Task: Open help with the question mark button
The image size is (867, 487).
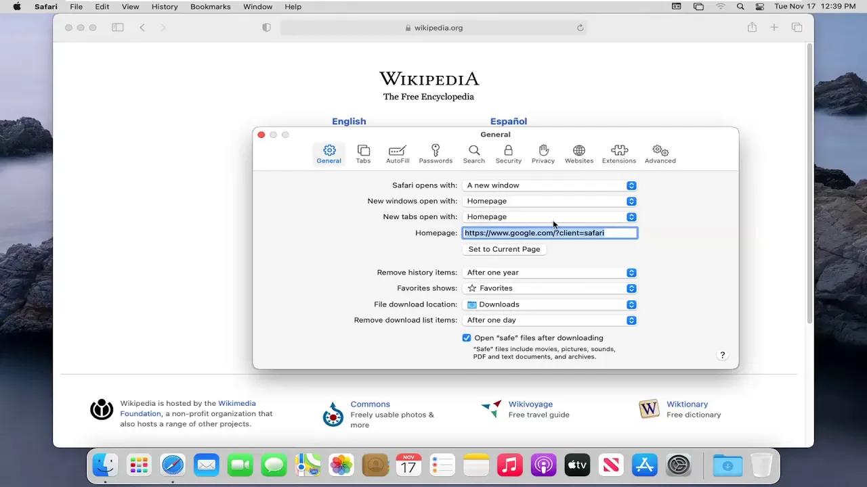Action: tap(722, 355)
